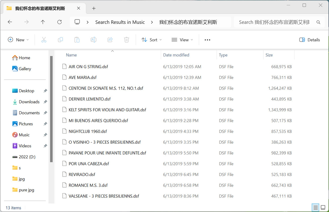Click pin icon next to Videos
Screen dimensions: 329x212
(x=45, y=146)
